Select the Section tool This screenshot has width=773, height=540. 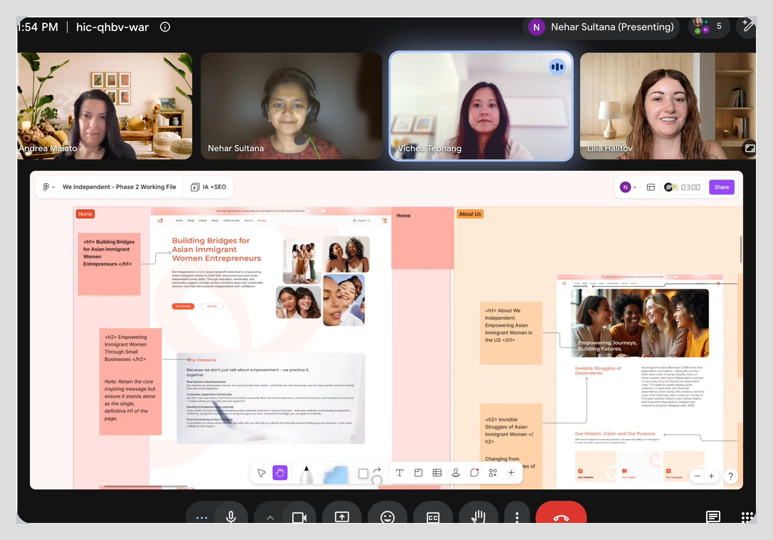418,473
